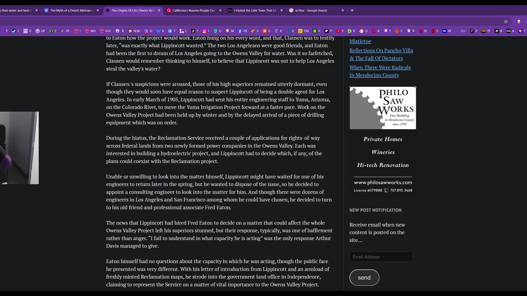Open the TikTok bookmark
Screen dimensions: 527x296
click(195, 31)
